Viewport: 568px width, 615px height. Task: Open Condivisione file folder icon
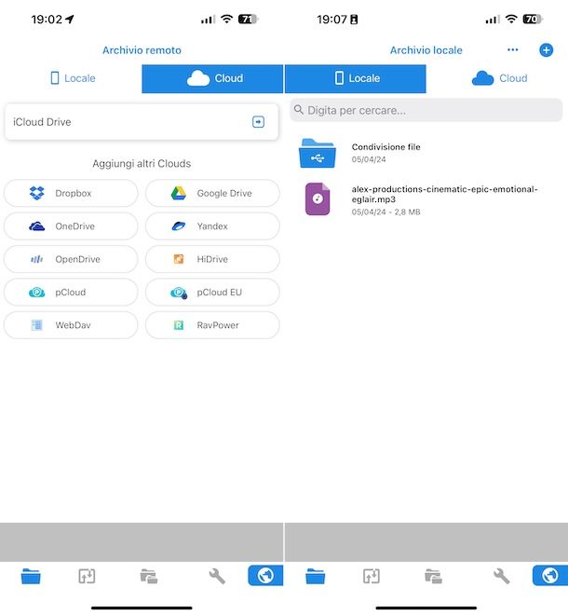(x=318, y=153)
